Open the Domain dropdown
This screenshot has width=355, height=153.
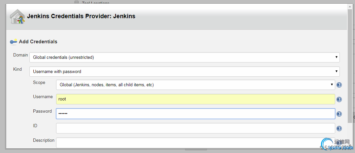[x=184, y=57]
